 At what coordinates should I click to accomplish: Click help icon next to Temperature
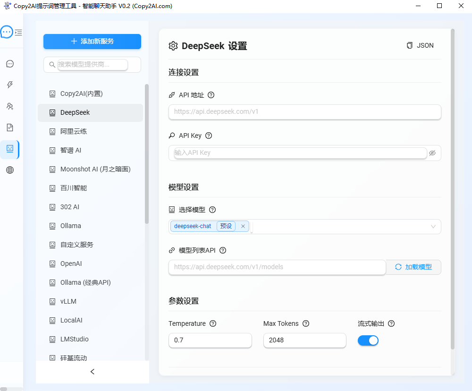tap(213, 323)
